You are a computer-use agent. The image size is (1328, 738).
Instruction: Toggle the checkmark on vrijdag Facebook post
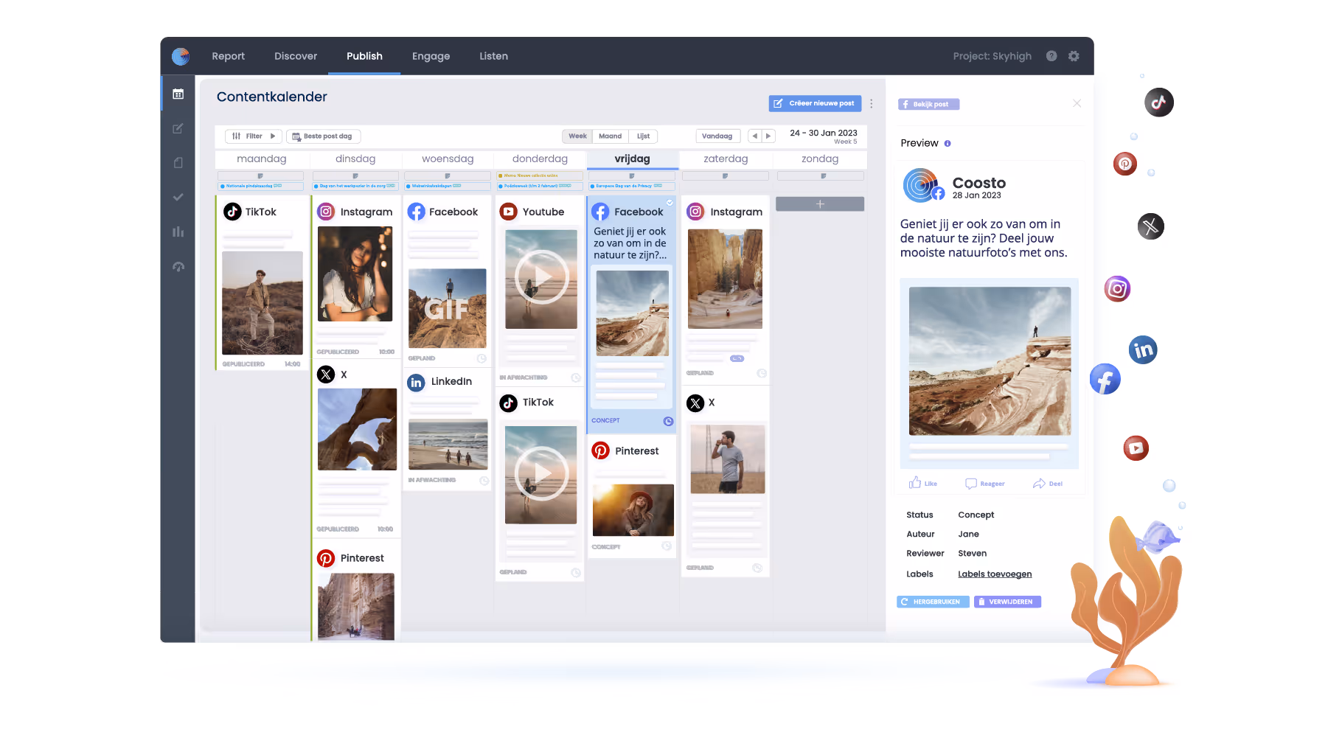(670, 202)
